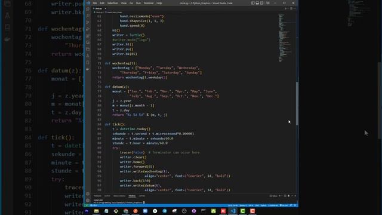Toggle Go Live server in the status bar
This screenshot has height=215, width=382.
(x=284, y=205)
